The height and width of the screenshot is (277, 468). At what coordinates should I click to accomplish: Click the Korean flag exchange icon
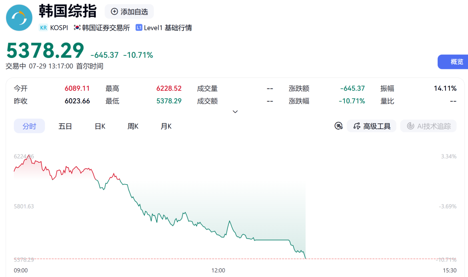click(77, 27)
